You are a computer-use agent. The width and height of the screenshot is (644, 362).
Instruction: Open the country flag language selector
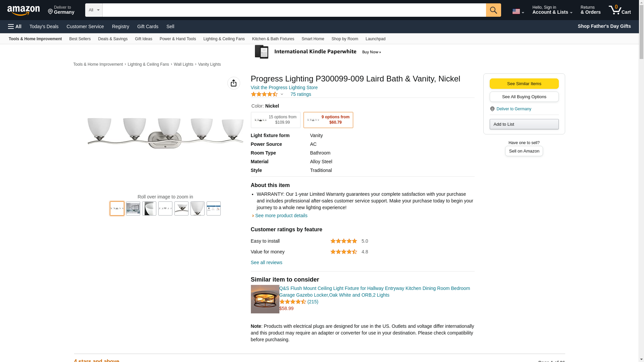click(x=518, y=11)
